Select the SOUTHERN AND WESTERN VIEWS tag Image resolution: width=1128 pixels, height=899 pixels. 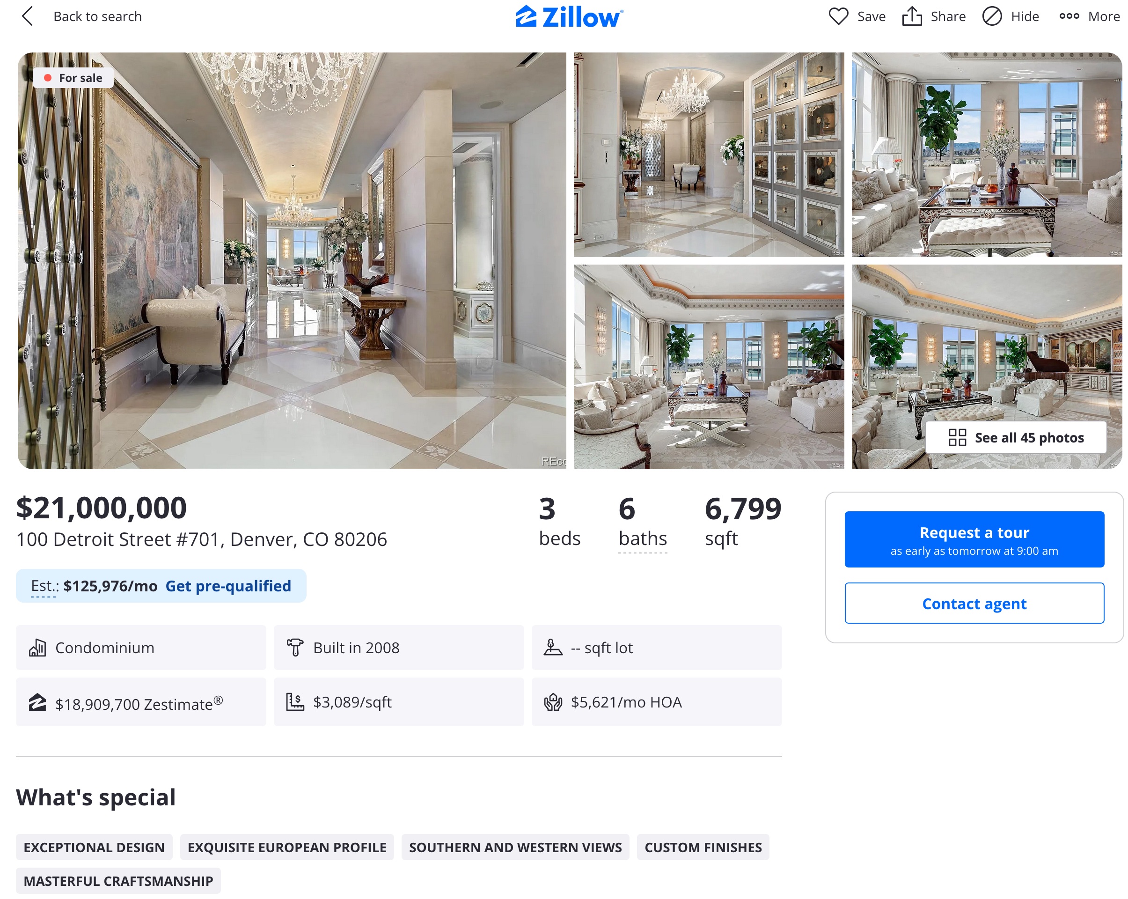coord(515,847)
